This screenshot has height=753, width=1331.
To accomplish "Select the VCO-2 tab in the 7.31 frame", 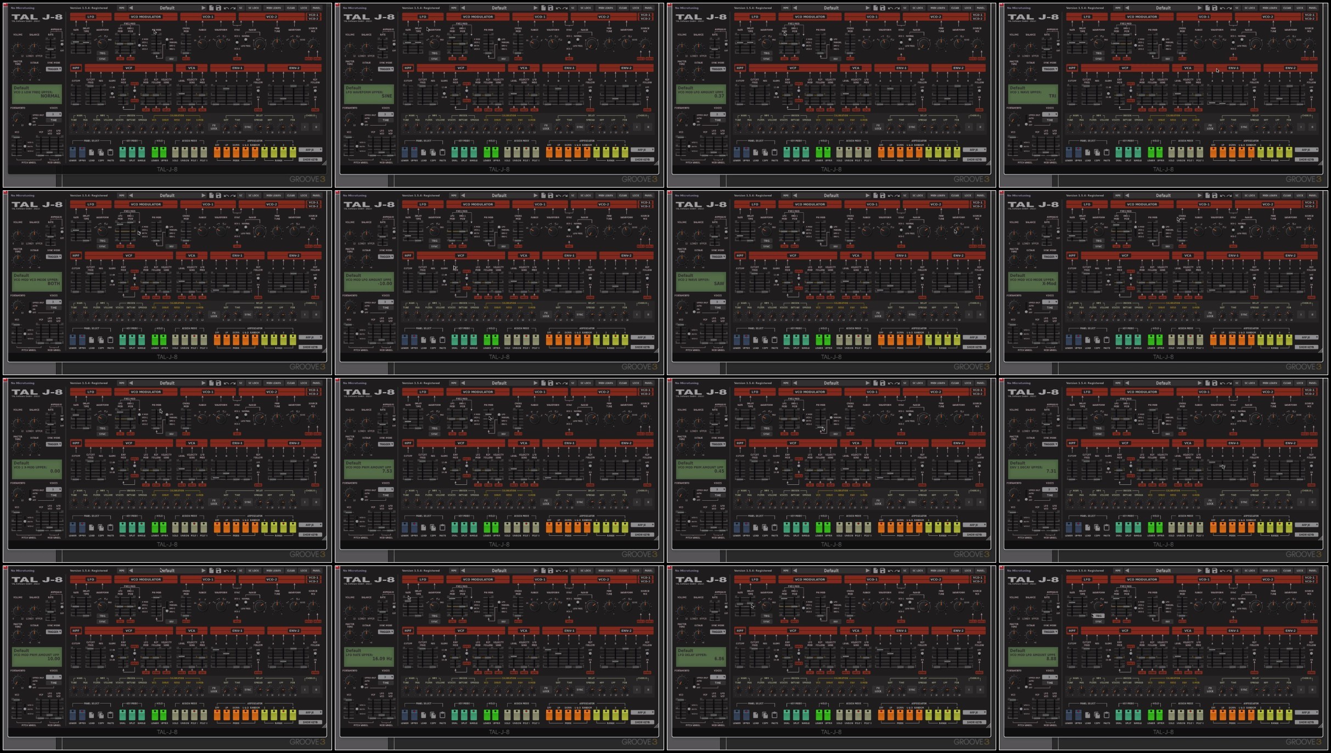I will click(x=1310, y=394).
